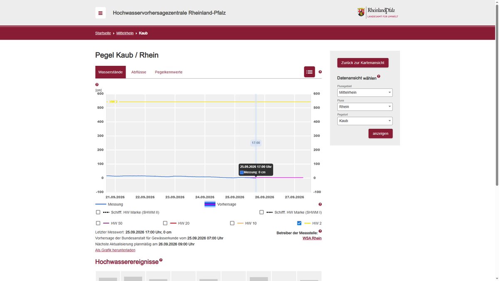Select the Wasserstände tab
The image size is (499, 281).
click(x=111, y=72)
